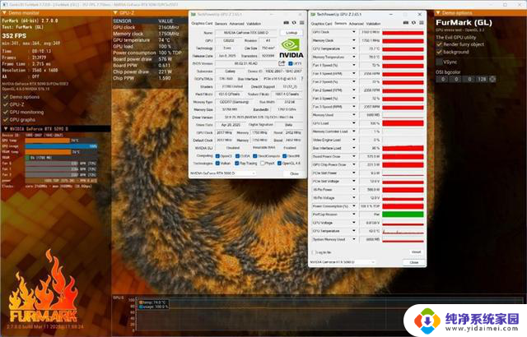The image size is (527, 337).
Task: Toggle CUDA computing checkbox
Action: tap(238, 156)
